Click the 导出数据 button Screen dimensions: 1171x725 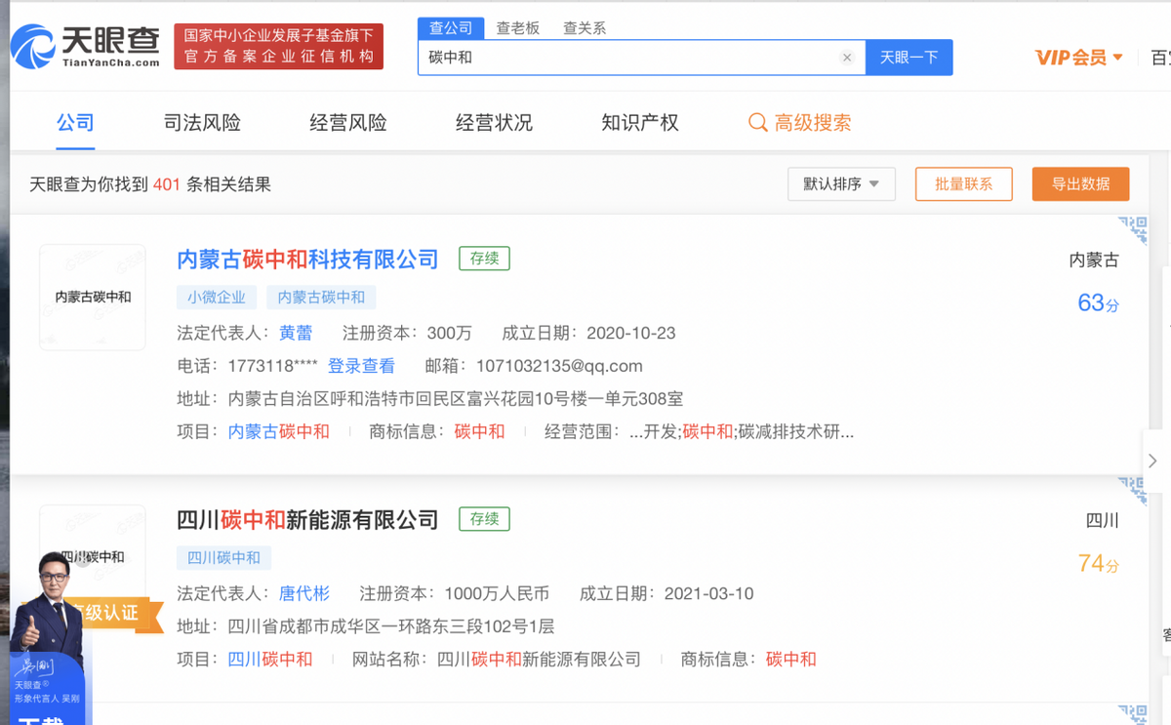(x=1080, y=184)
